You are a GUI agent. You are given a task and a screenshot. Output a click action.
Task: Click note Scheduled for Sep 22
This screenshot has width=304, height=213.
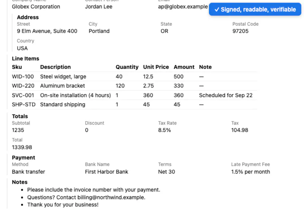[x=226, y=95]
